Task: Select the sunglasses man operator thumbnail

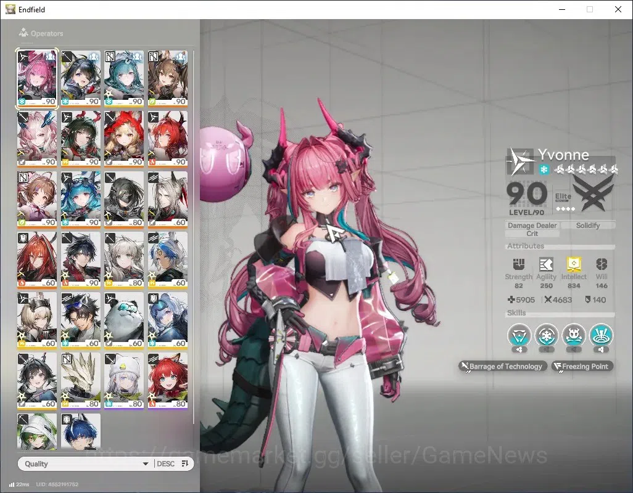Action: tap(81, 320)
